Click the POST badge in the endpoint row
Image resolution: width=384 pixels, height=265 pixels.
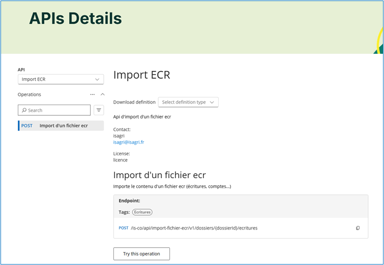[x=124, y=228]
